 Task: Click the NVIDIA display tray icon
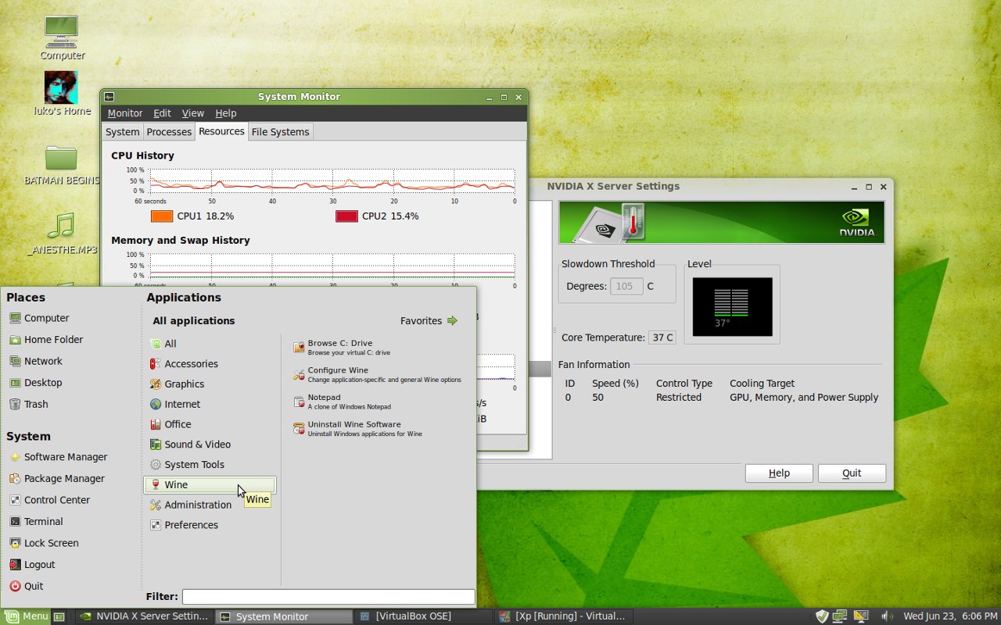[860, 616]
